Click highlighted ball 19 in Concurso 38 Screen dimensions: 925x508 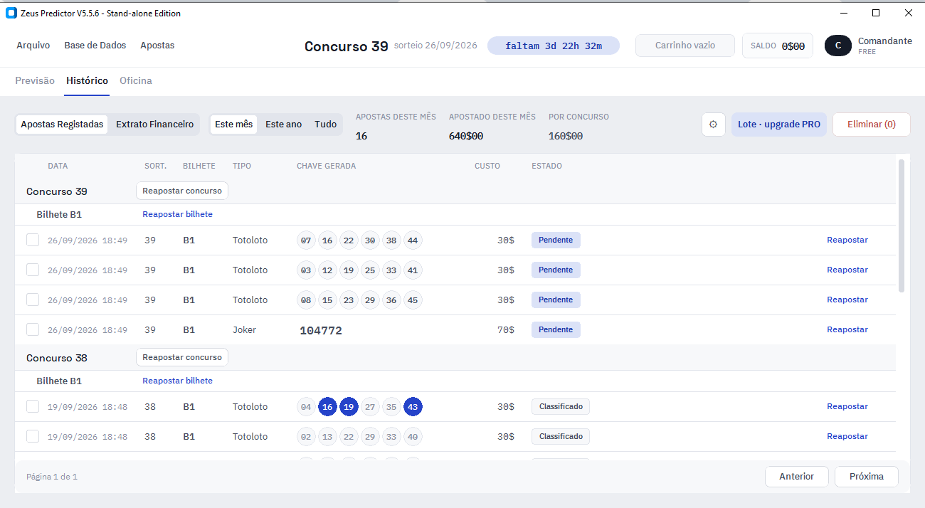[x=349, y=407]
